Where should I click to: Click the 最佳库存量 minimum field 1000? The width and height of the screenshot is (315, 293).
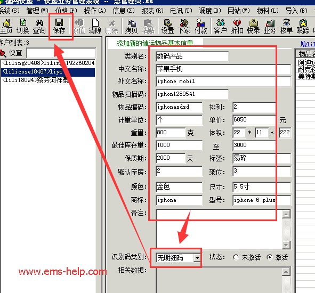[179, 145]
